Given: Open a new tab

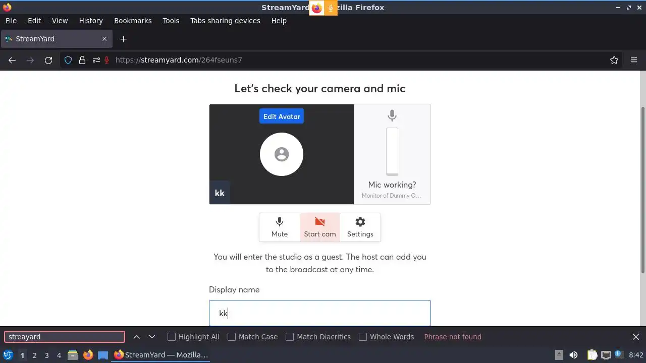Looking at the screenshot, I should pyautogui.click(x=123, y=39).
